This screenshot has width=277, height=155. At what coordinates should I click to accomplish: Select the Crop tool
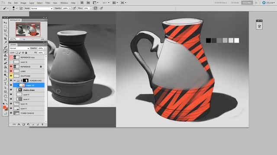coord(5,39)
